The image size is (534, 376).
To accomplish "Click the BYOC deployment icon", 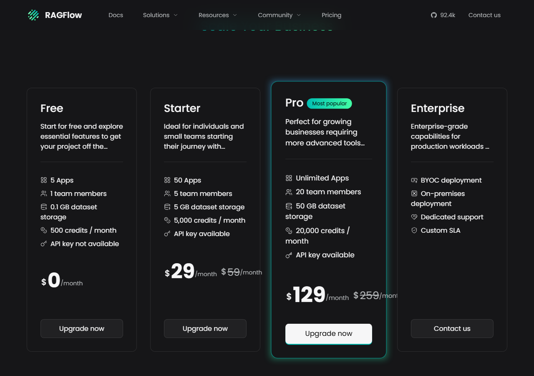I will [x=414, y=180].
